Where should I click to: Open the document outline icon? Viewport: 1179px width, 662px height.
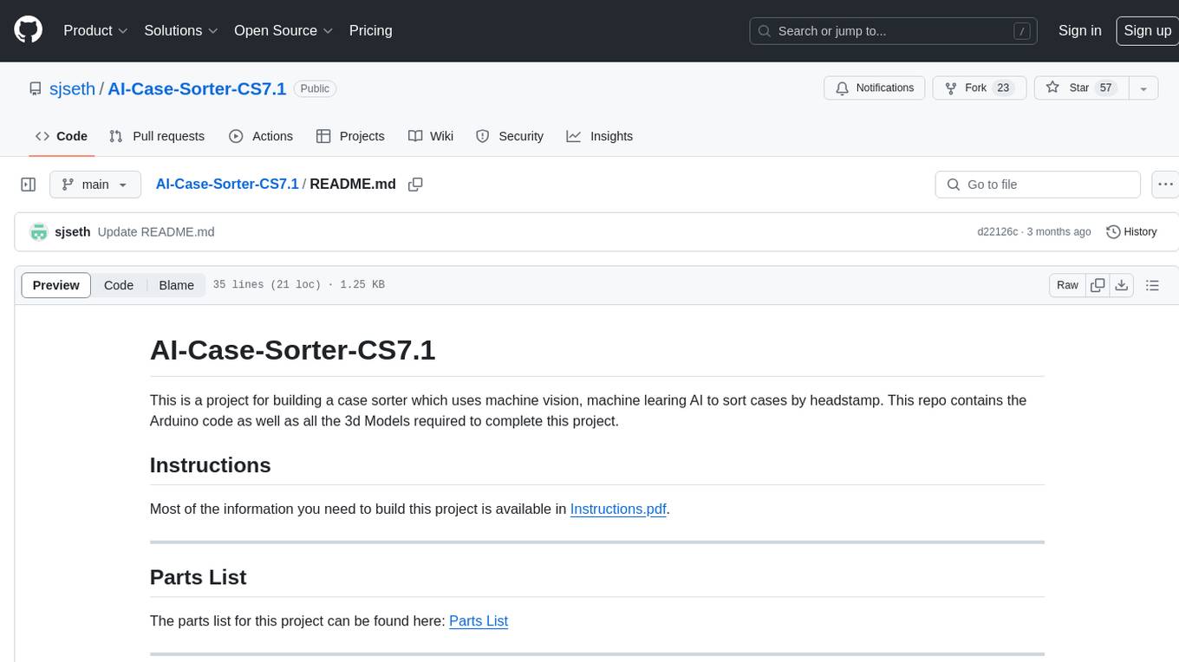pos(1152,285)
